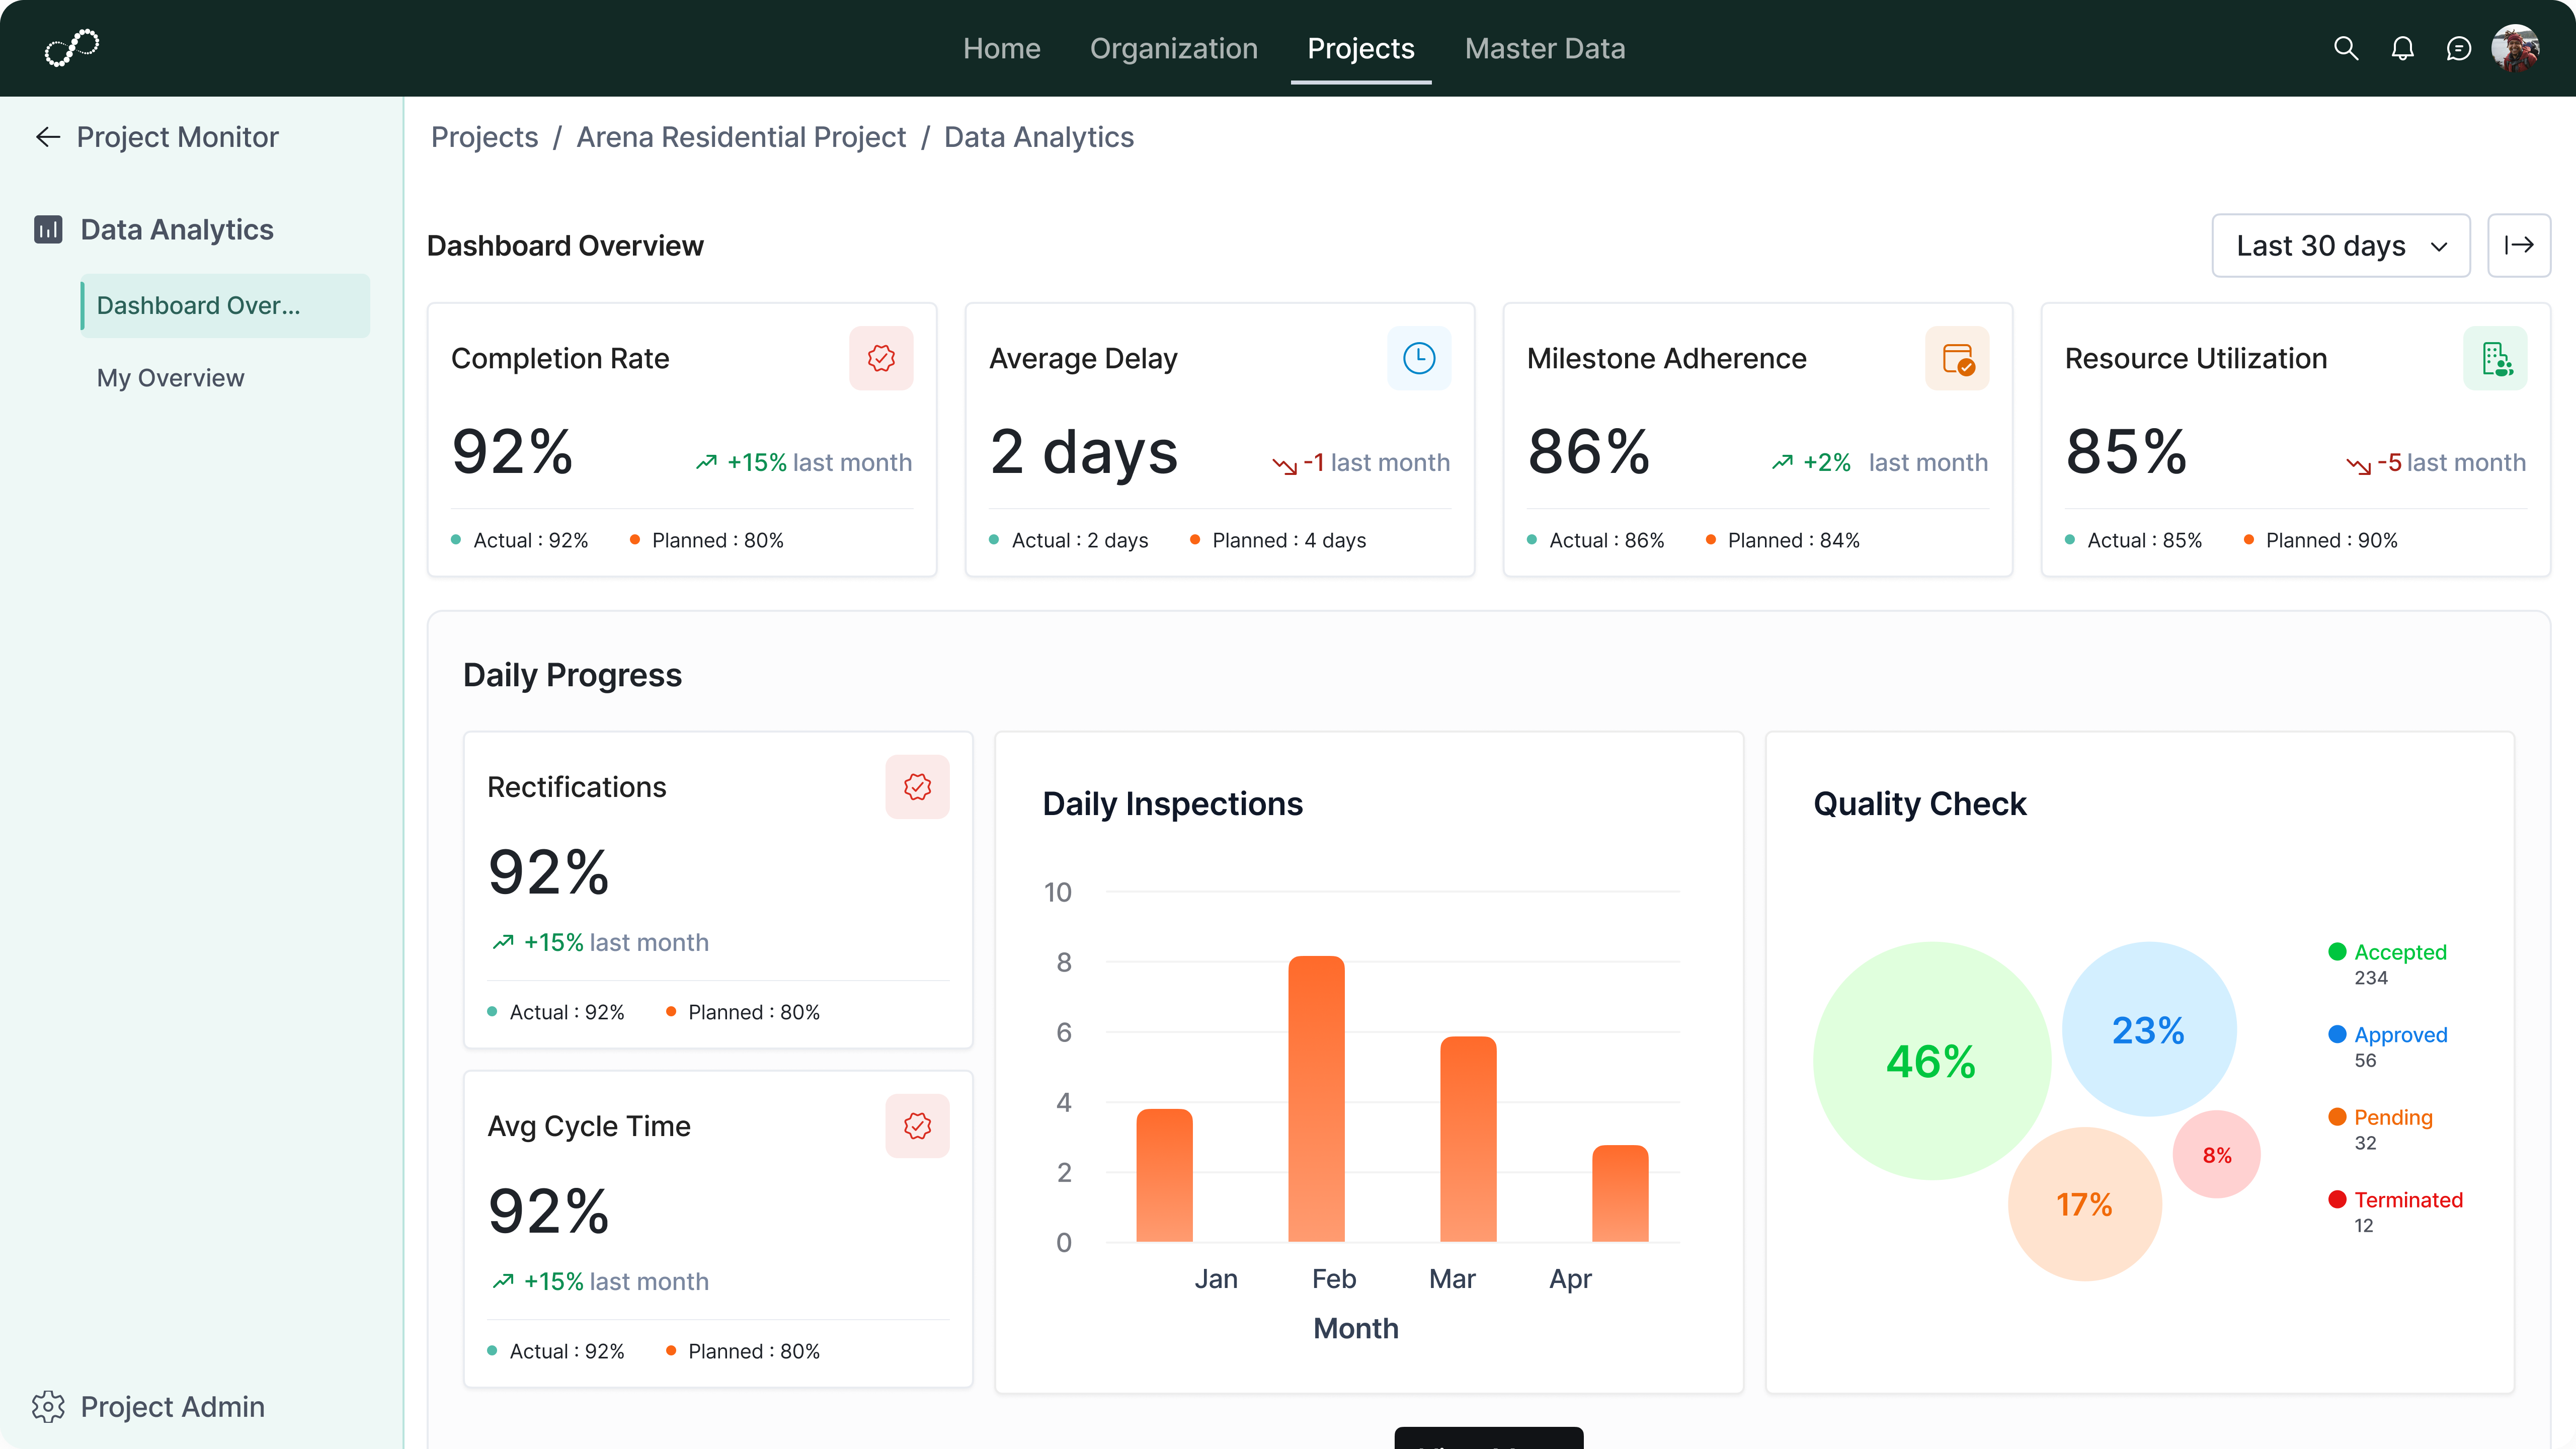Click the Milestone Adherence upward trend arrow
The image size is (2576, 1449).
click(1782, 462)
